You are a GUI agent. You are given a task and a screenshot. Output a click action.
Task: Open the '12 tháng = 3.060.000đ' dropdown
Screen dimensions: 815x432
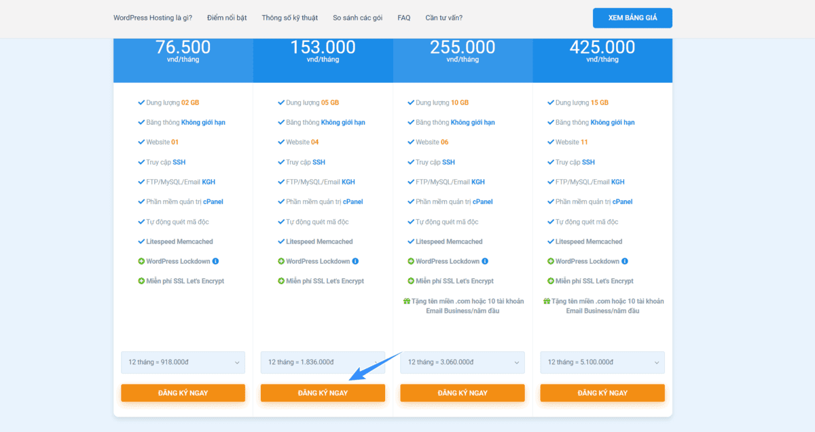click(x=463, y=362)
